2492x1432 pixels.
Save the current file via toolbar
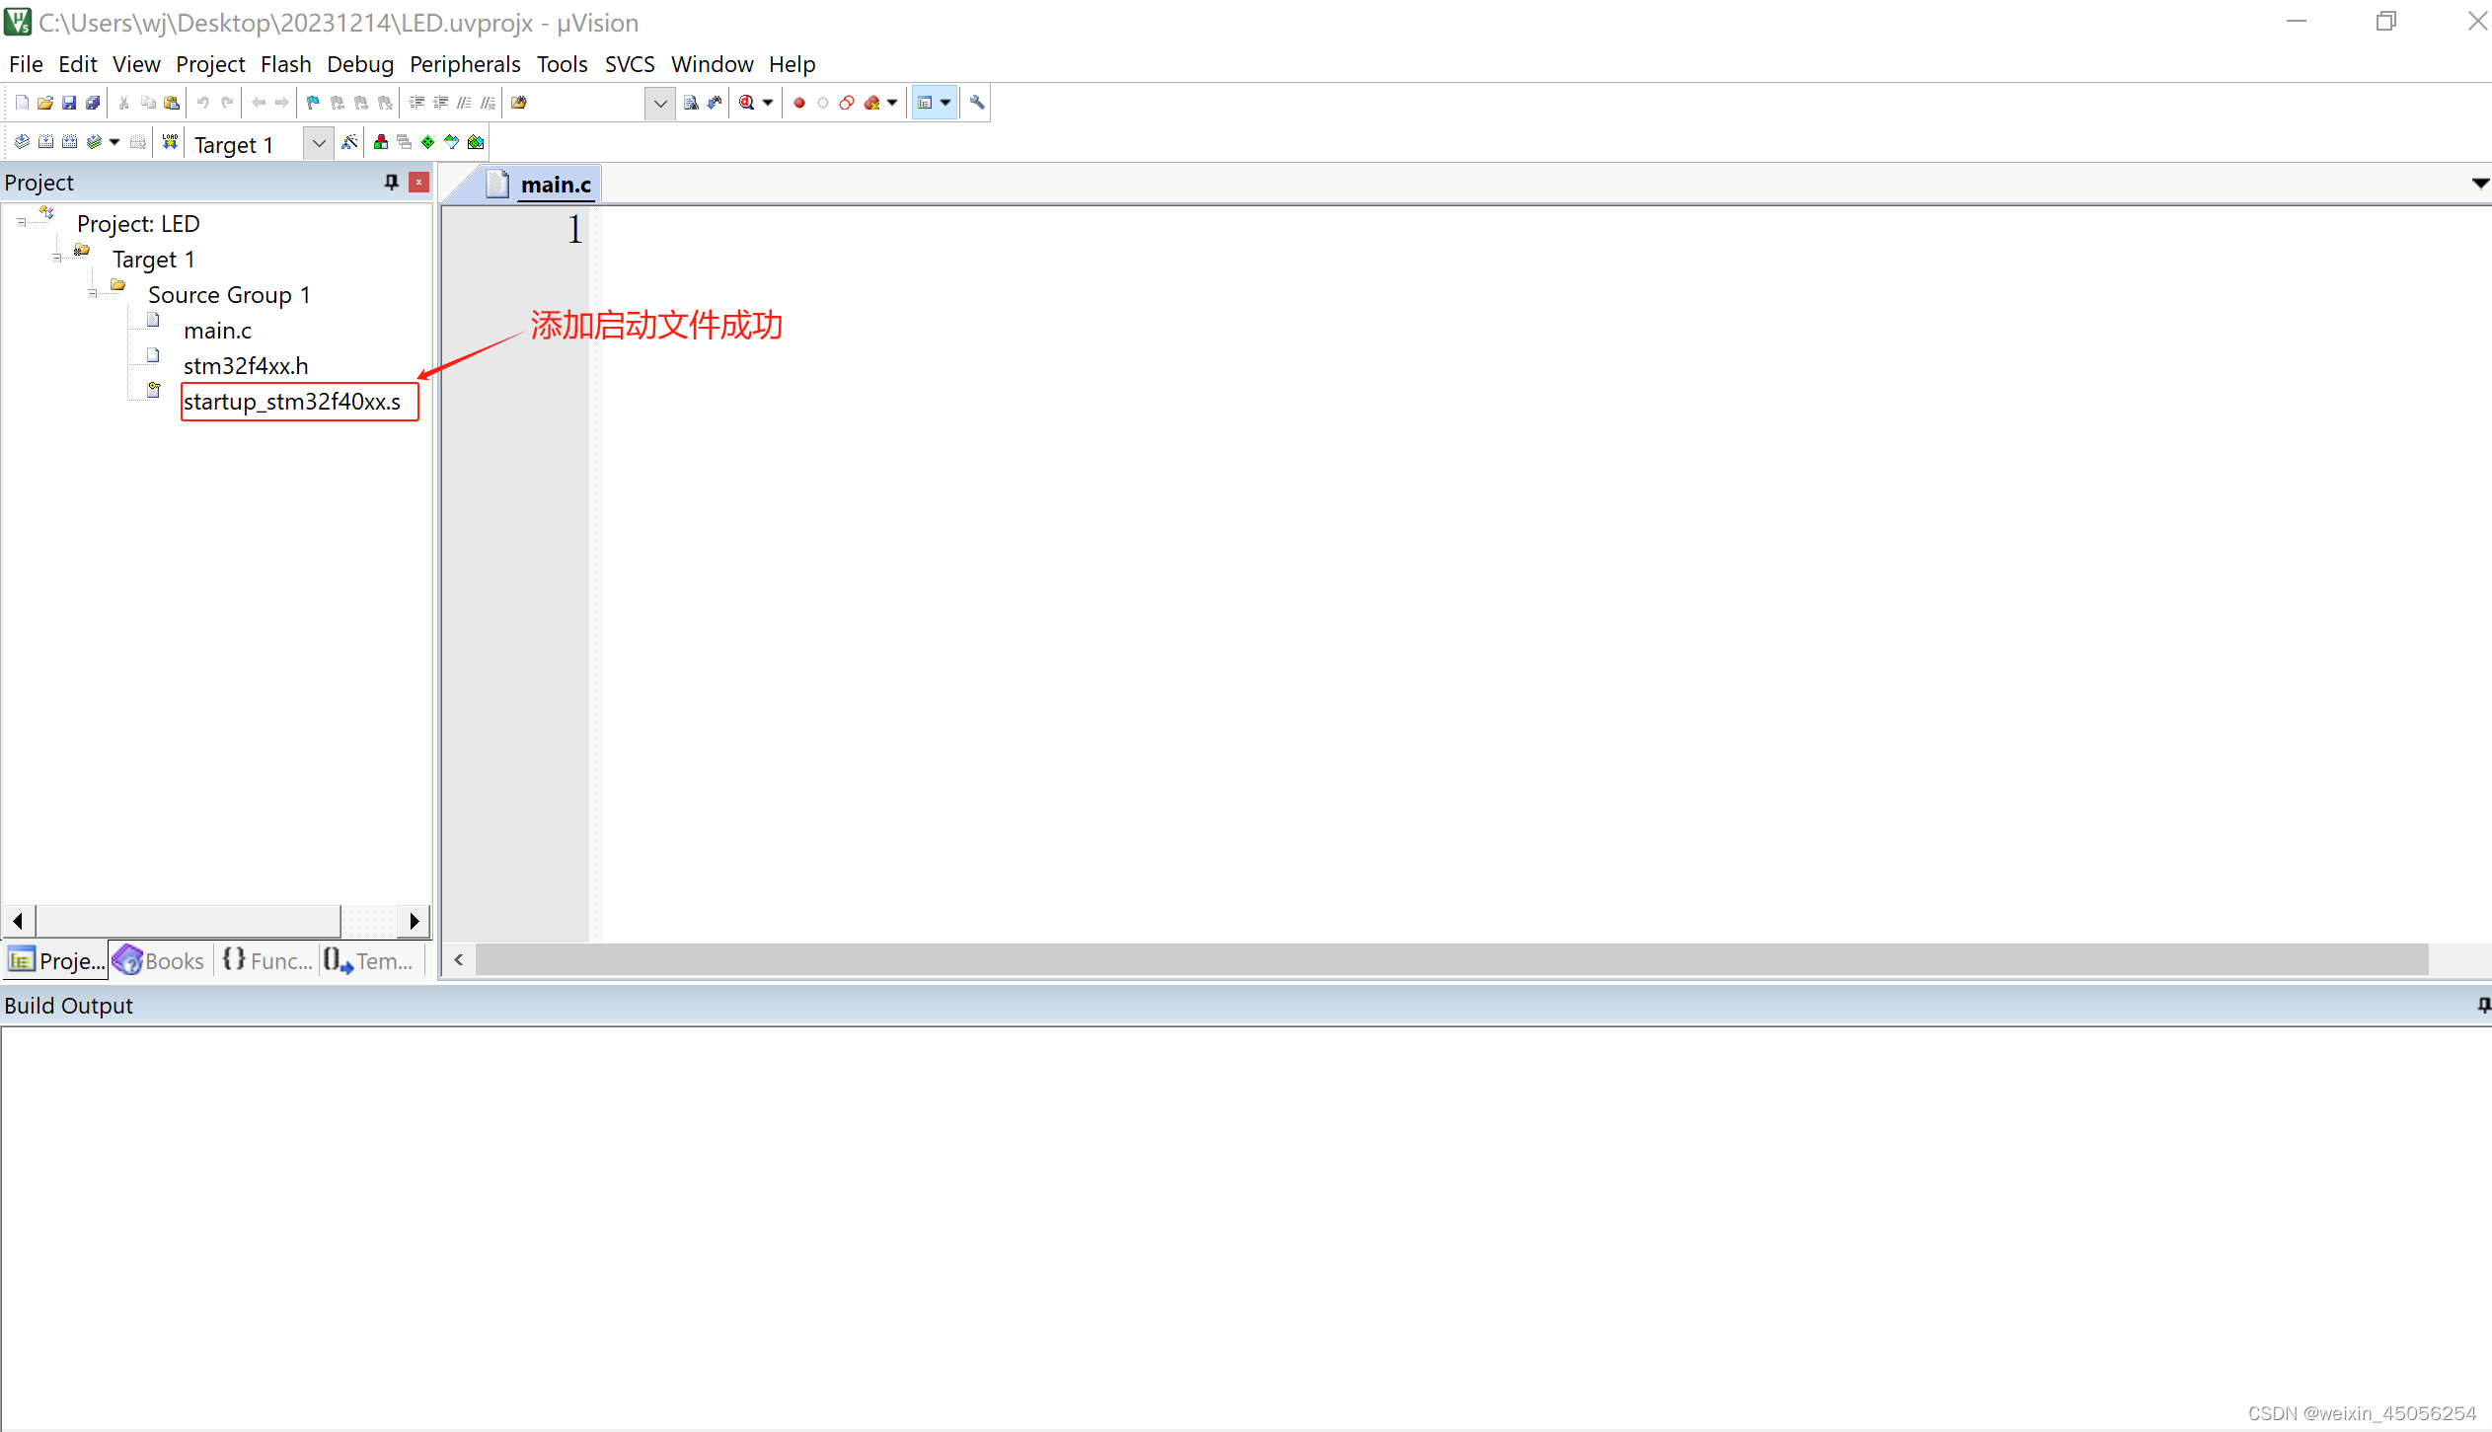pos(69,103)
